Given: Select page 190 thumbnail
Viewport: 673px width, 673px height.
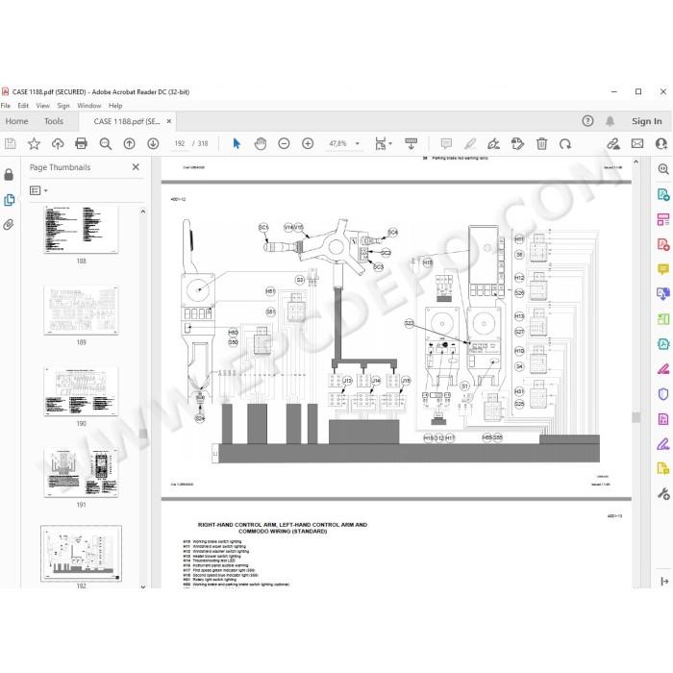Looking at the screenshot, I should (x=81, y=391).
